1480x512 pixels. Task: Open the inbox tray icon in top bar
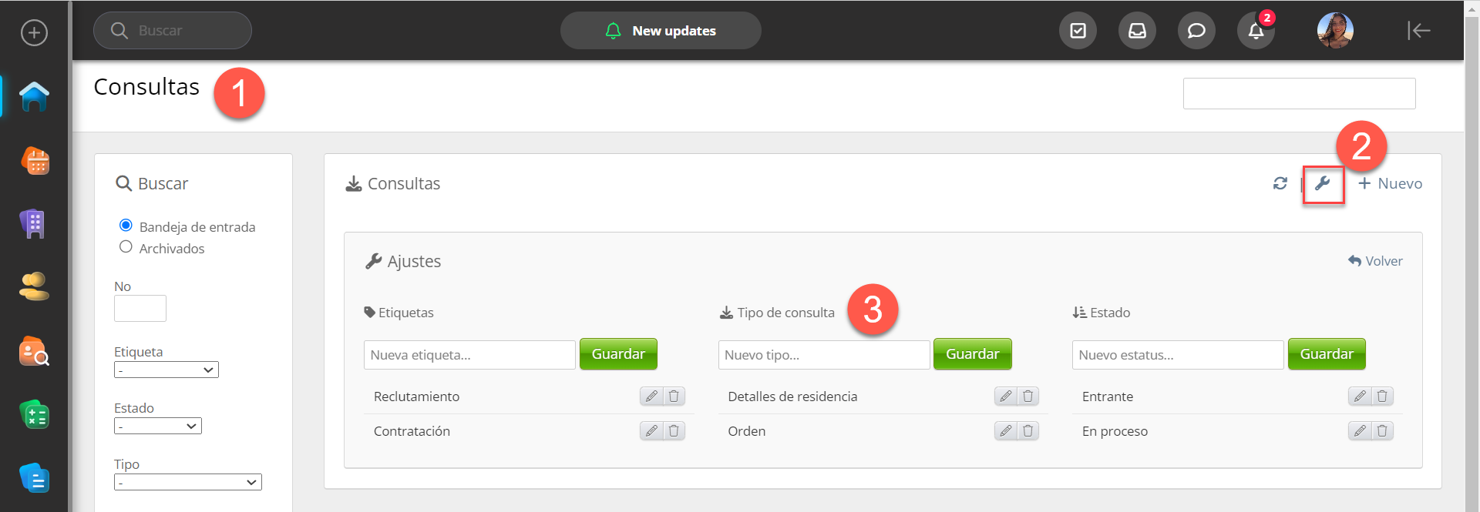(x=1137, y=31)
